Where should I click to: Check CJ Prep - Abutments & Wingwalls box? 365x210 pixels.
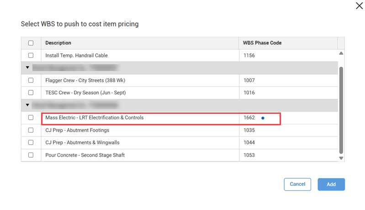tap(31, 143)
